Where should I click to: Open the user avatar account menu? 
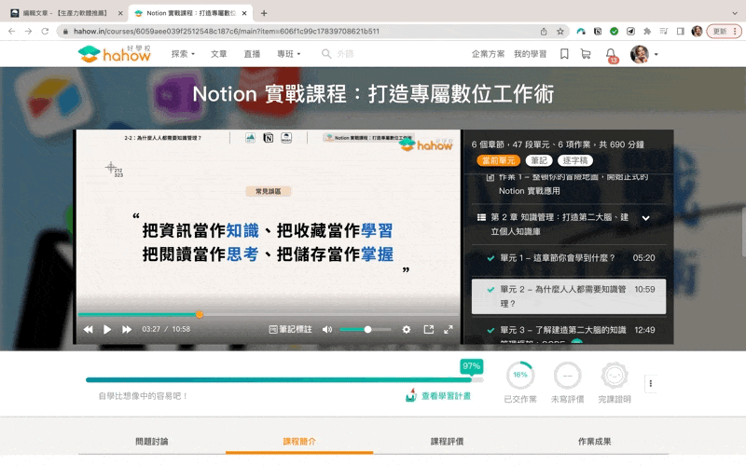[x=643, y=54]
